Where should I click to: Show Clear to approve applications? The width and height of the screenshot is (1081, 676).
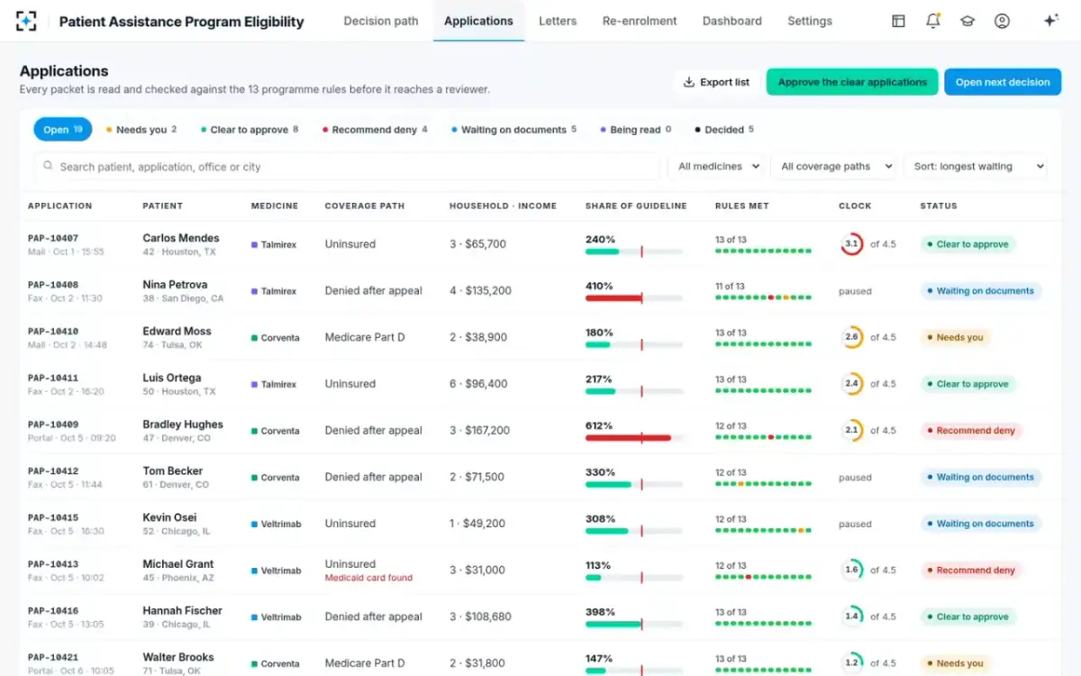(x=250, y=130)
